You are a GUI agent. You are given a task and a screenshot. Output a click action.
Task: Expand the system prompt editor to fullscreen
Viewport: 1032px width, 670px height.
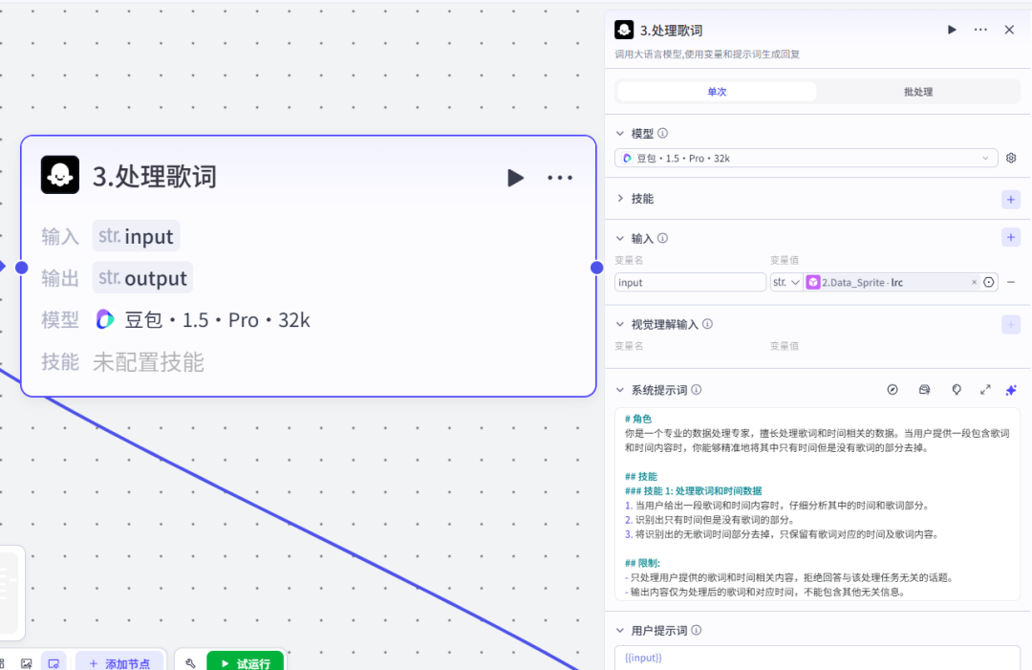[985, 390]
